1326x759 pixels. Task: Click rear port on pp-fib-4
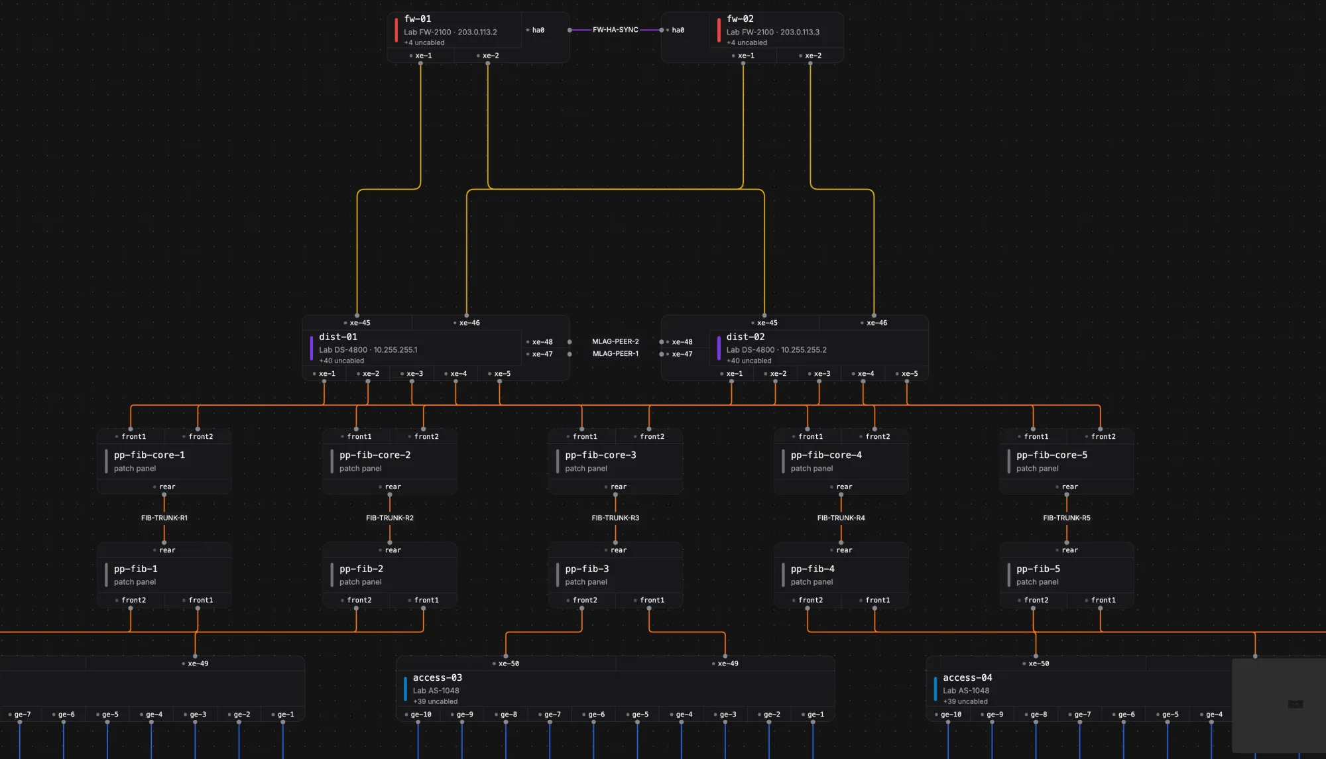[841, 550]
